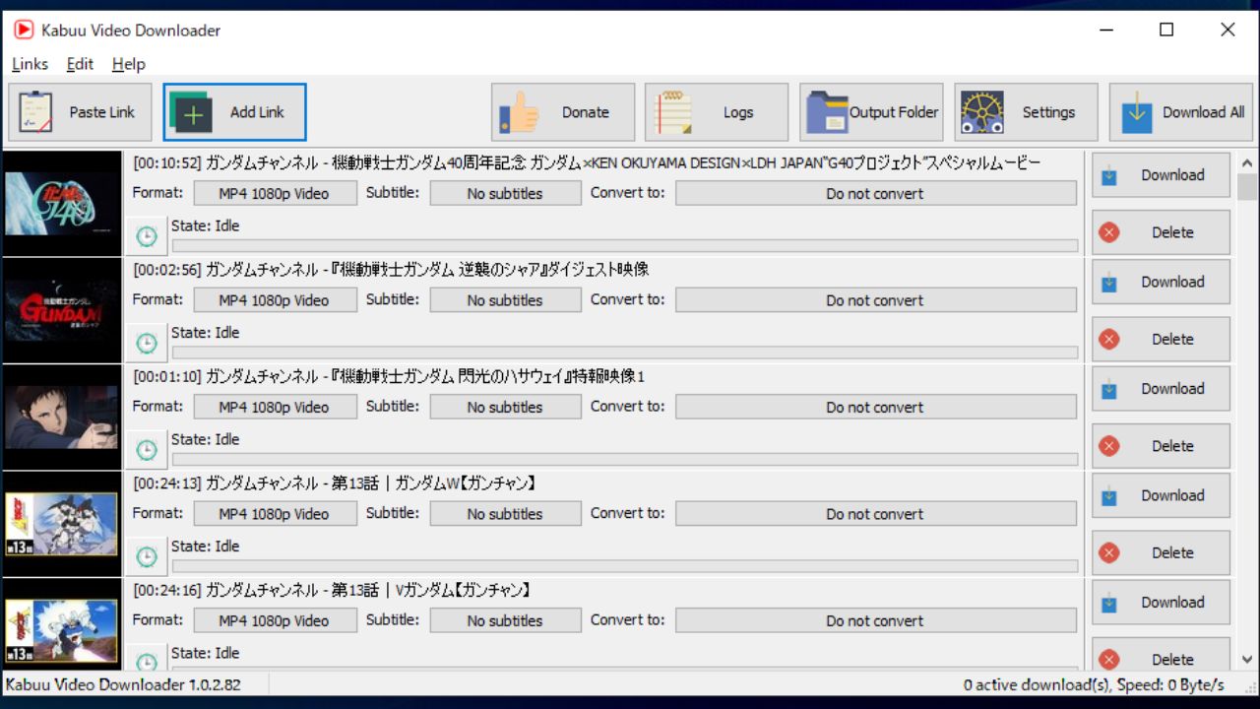Viewport: 1260px width, 709px height.
Task: Delete the G40 project video entry
Action: click(1161, 232)
